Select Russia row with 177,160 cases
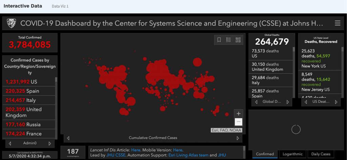Viewport: 347px width, 160px height. coord(29,124)
